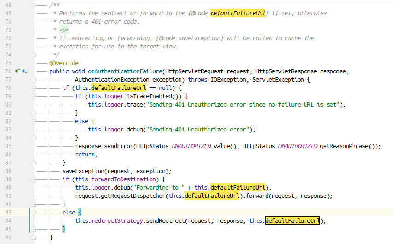The height and width of the screenshot is (244, 394).
Task: Click the onAuthenticationFailure method name
Action: (x=125, y=71)
